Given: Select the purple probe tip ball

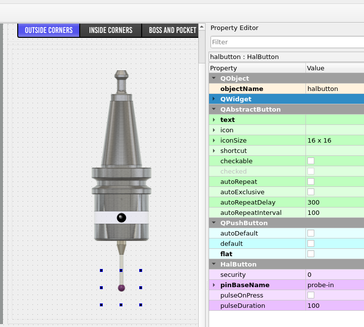Looking at the screenshot, I should pos(121,288).
